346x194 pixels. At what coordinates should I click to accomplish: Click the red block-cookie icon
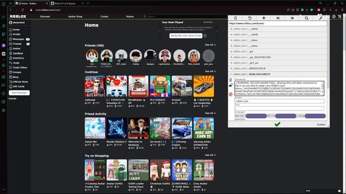pyautogui.click(x=231, y=94)
